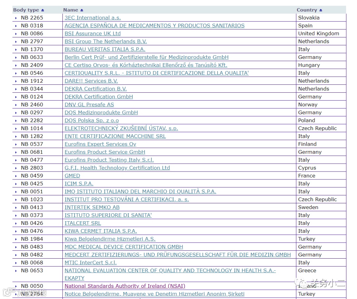This screenshot has height=299, width=357.
Task: Expand the NB 0653 row arrow
Action: tap(16, 271)
